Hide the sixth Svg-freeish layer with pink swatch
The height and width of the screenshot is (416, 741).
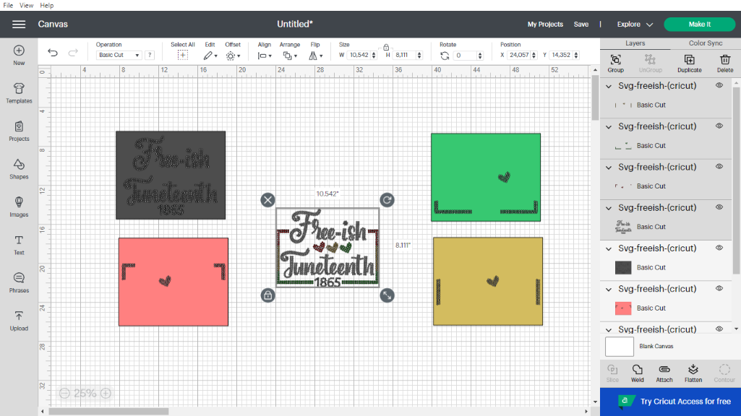pos(719,288)
